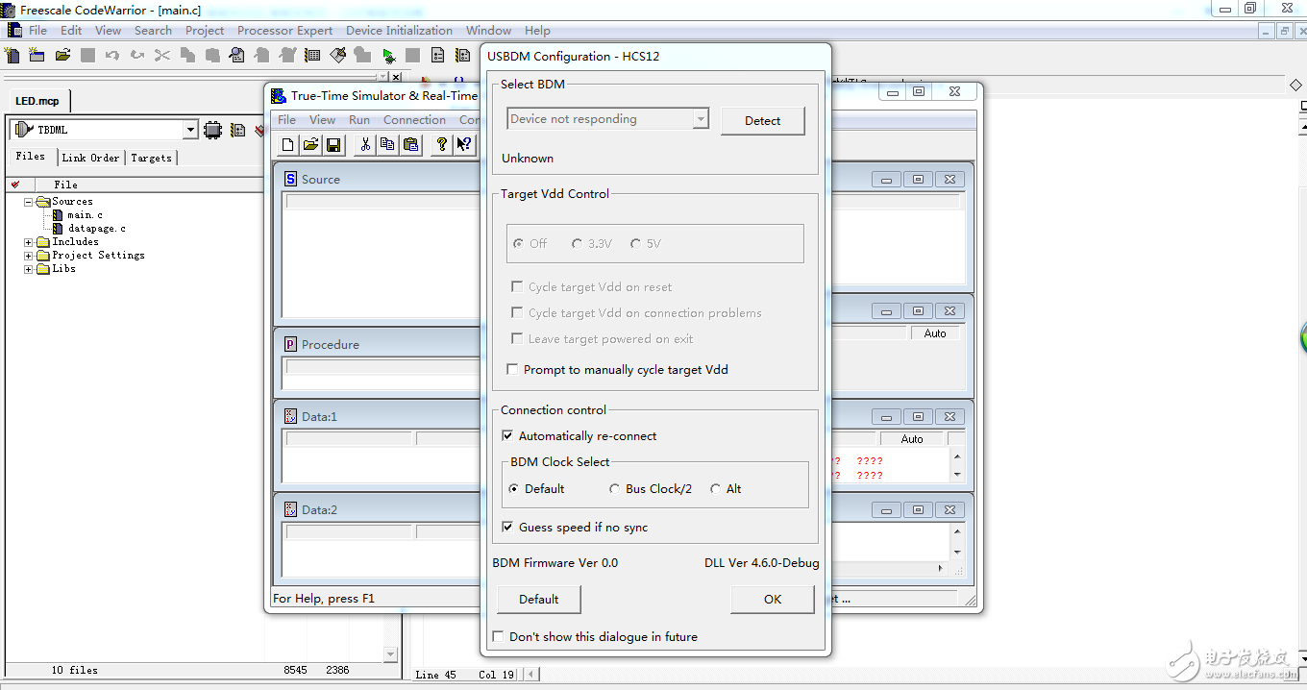Open the Connection menu in the simulator
This screenshot has height=690, width=1307.
(414, 120)
